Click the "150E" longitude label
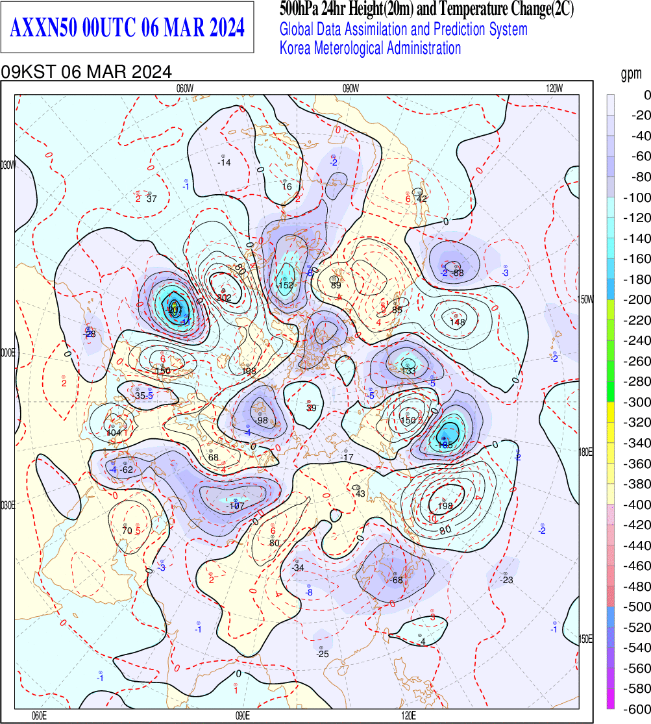 (x=586, y=640)
